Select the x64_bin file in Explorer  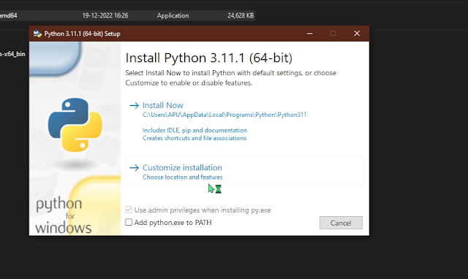coord(12,54)
